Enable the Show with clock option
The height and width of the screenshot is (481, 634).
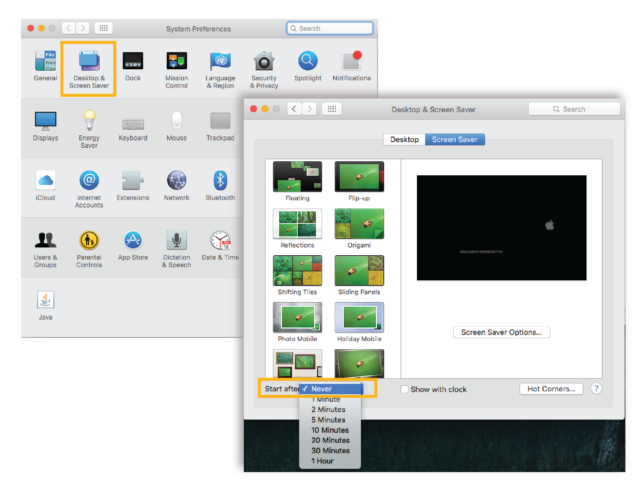coord(404,389)
